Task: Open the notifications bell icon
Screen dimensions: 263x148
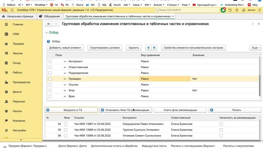Action: click(223, 10)
